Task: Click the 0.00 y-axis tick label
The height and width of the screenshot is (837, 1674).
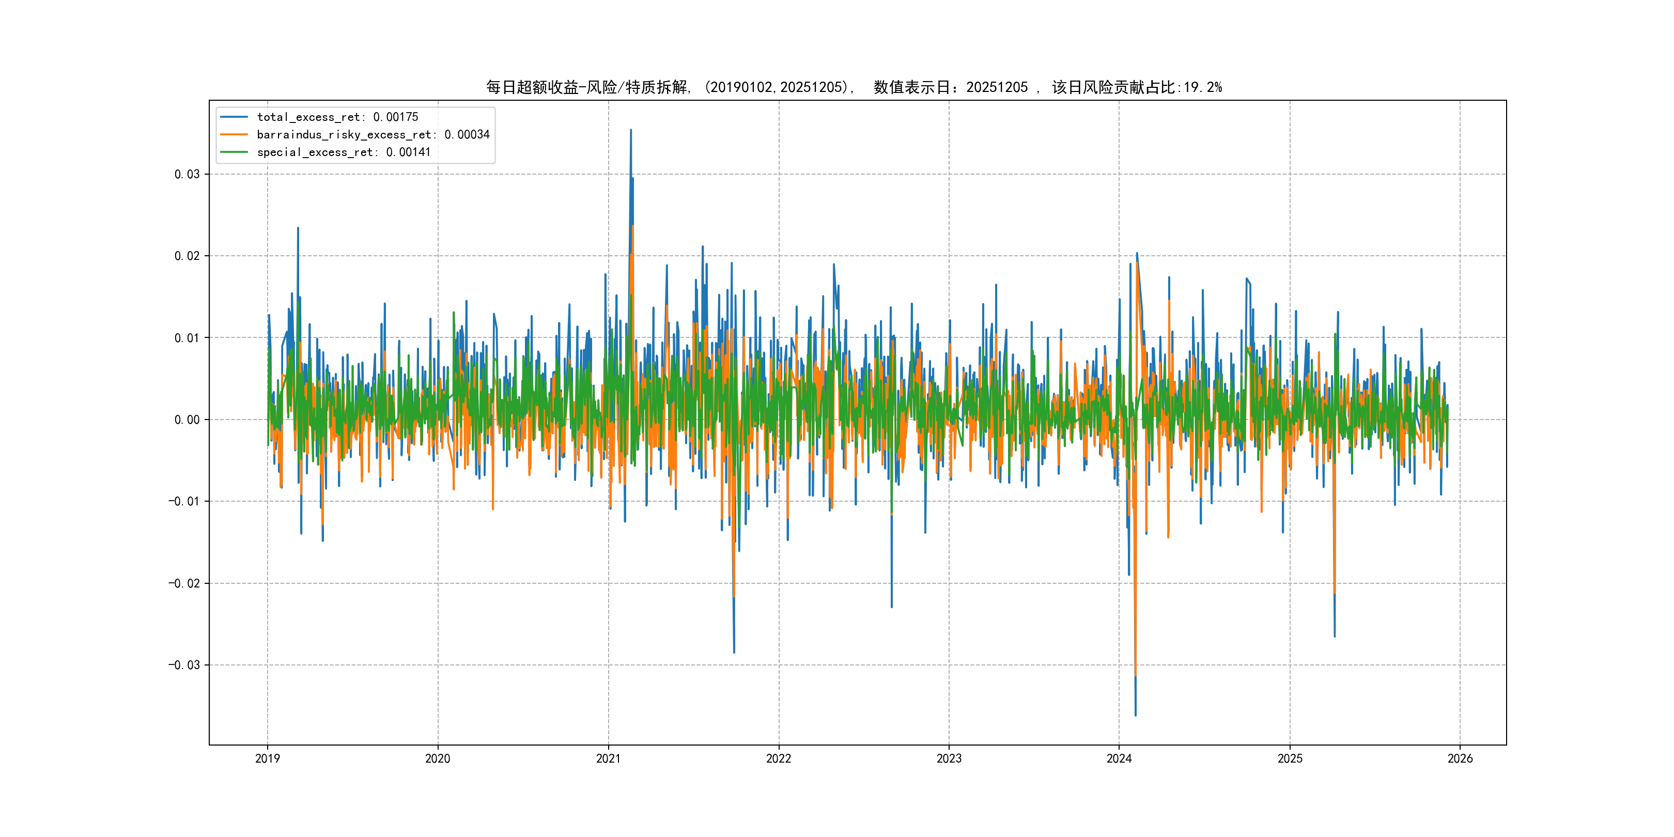Action: pos(187,420)
